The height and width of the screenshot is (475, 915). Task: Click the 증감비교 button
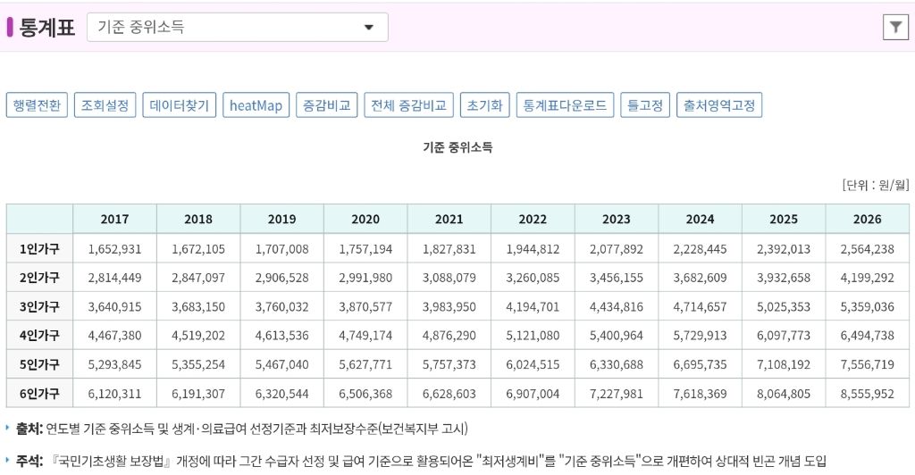tap(327, 104)
